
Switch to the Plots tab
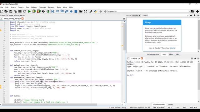click(x=171, y=54)
